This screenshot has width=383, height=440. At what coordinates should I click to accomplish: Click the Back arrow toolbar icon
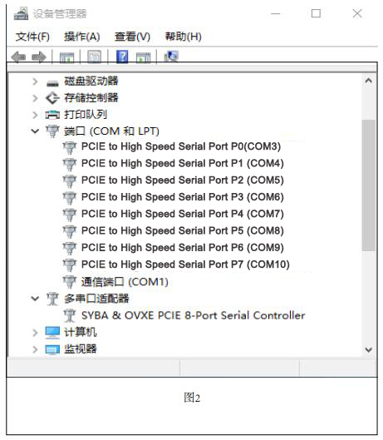click(18, 57)
